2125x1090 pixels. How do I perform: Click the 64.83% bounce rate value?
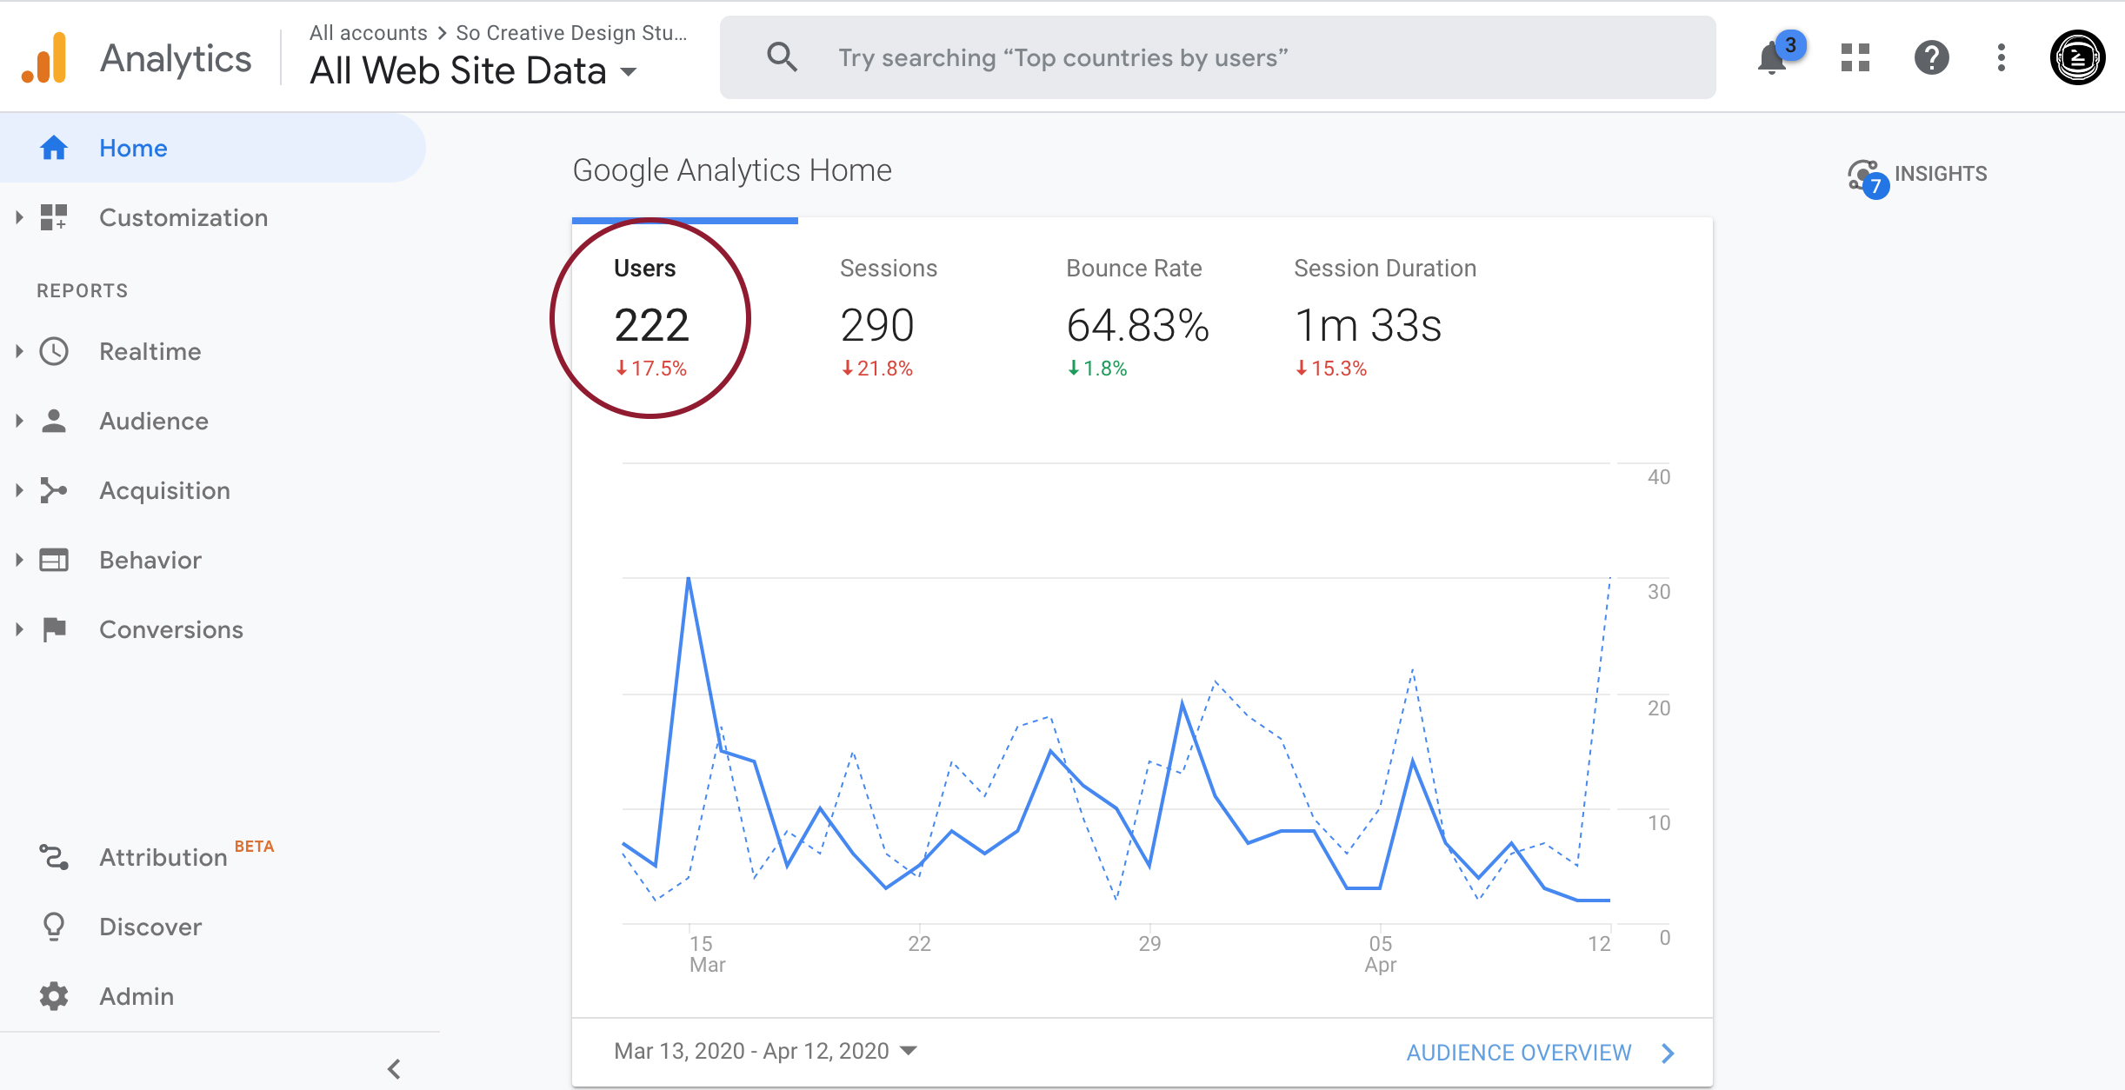pos(1137,325)
